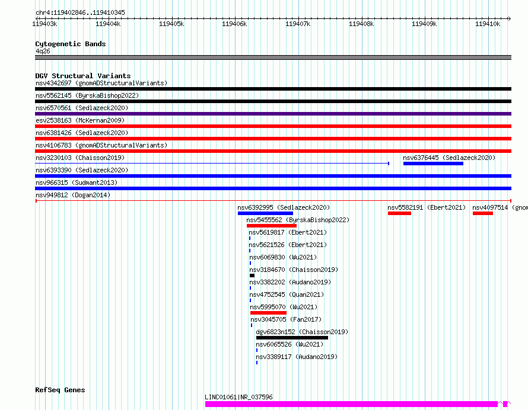Screen dimensions: 528x410
Task: Click the 119403k ruler tick label
Action: click(44, 24)
